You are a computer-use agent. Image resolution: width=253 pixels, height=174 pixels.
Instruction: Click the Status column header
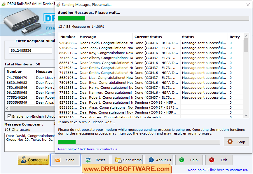coord(204,37)
